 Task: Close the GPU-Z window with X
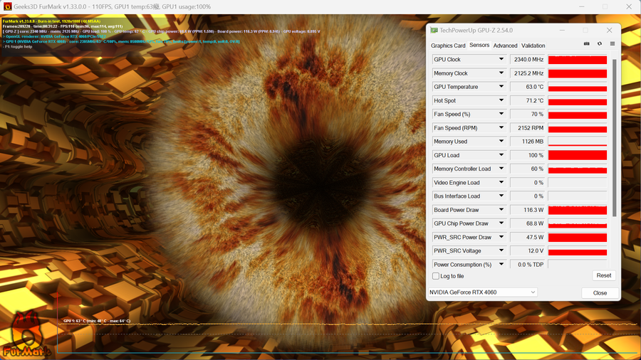(609, 31)
